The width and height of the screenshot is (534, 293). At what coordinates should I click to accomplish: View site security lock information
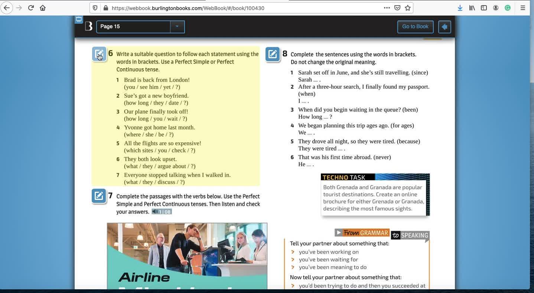coord(105,8)
